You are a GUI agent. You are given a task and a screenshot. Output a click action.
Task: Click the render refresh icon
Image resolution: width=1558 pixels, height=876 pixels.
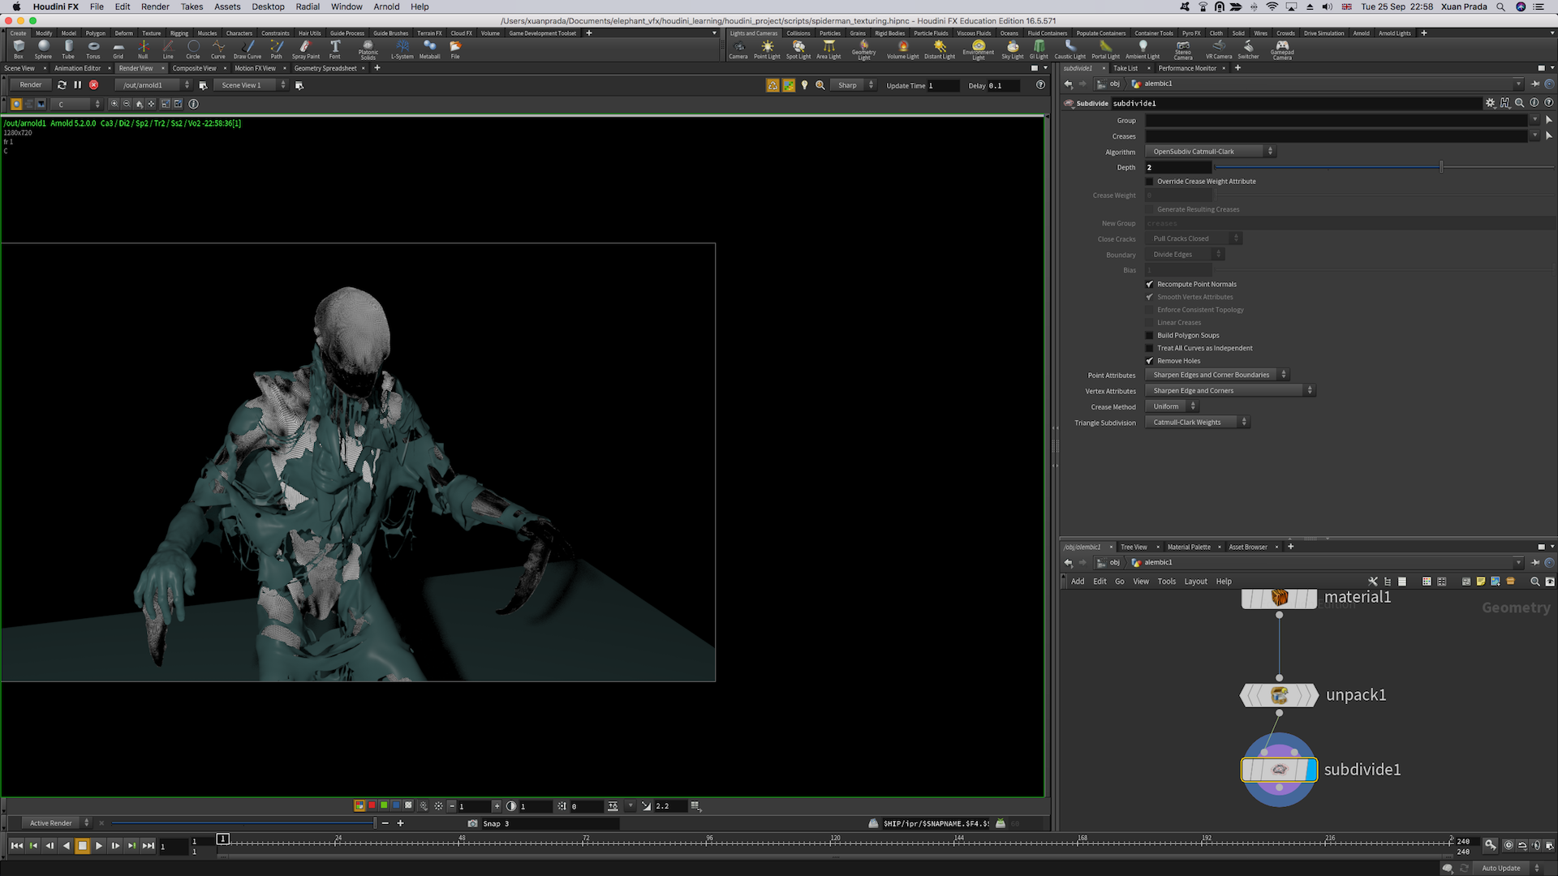[62, 84]
